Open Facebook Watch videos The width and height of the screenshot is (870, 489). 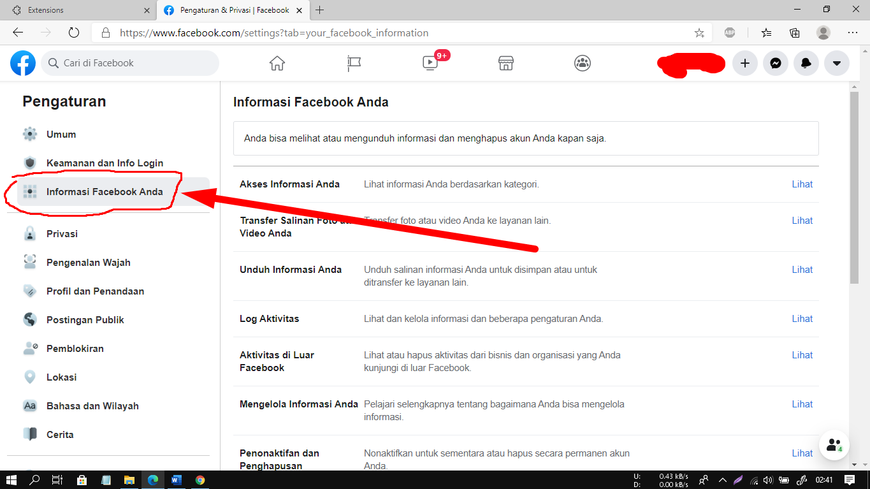pos(430,63)
